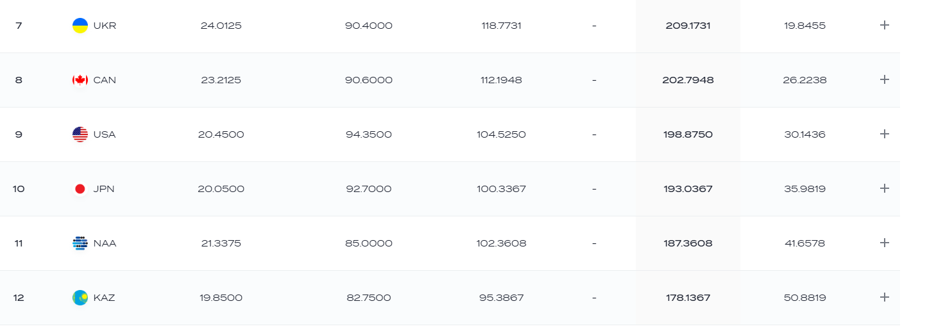Open JPN row plus expander
Screen dimensions: 927x331
point(885,188)
